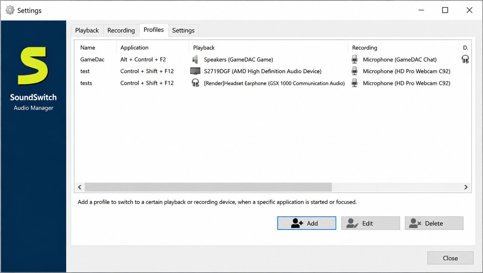Switch to the Recording tab
Screen dimensions: 483x273
tap(121, 30)
